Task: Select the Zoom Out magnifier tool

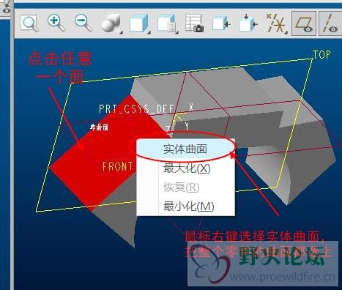Action: coord(83,23)
